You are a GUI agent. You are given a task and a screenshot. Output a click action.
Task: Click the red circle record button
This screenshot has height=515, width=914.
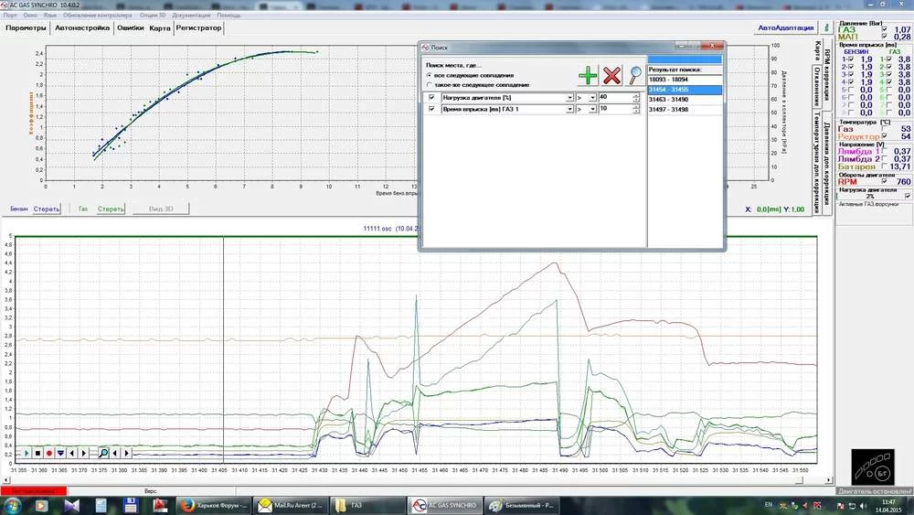click(x=48, y=453)
